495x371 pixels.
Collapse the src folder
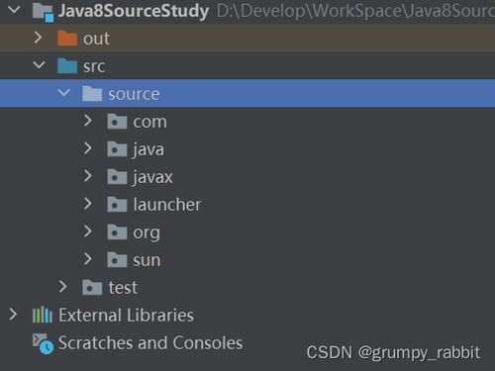pos(39,64)
